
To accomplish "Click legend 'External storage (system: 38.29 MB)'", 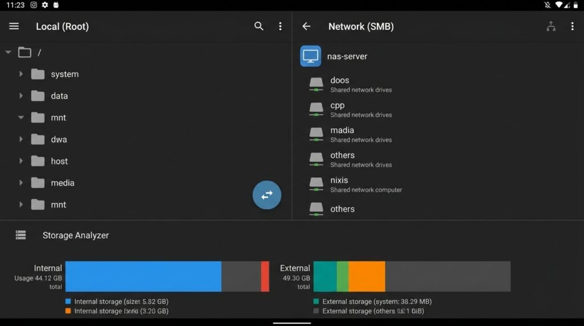I will pos(377,301).
